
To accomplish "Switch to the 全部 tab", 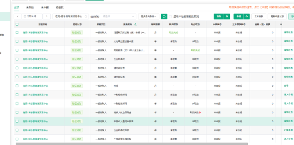I will 16,7.
